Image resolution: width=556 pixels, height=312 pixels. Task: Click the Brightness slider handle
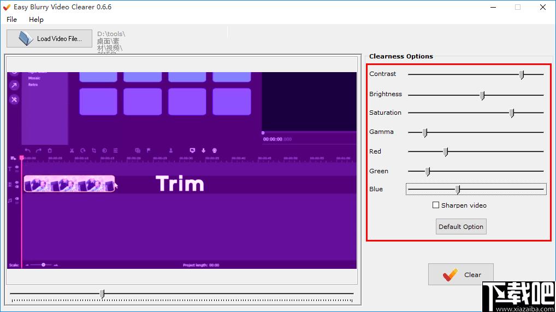[482, 95]
